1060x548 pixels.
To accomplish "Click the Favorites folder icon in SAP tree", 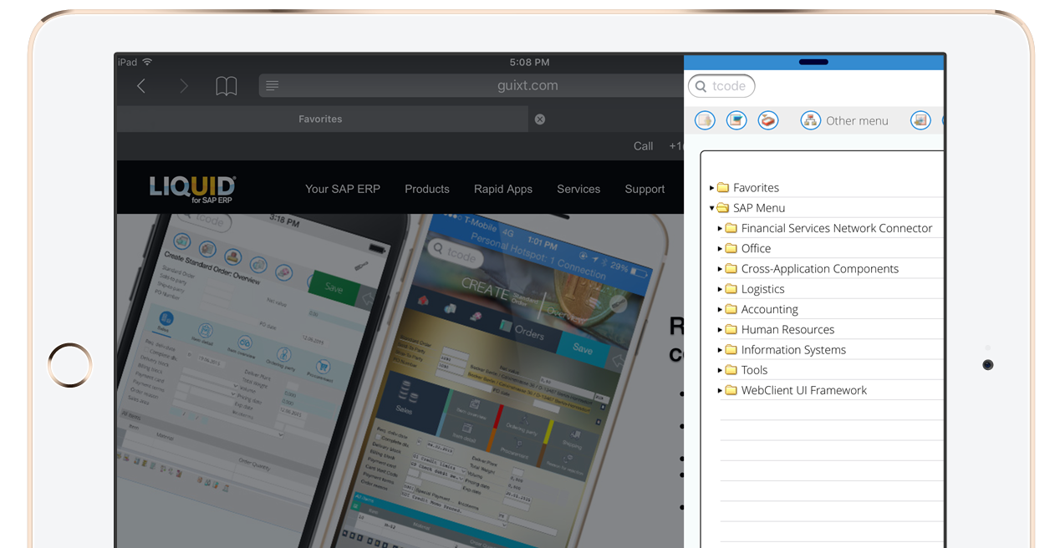I will point(724,188).
